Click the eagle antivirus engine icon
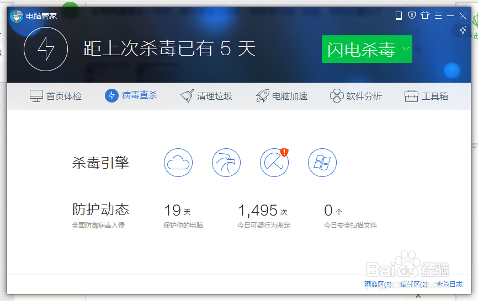Image resolution: width=478 pixels, height=301 pixels. [x=226, y=163]
